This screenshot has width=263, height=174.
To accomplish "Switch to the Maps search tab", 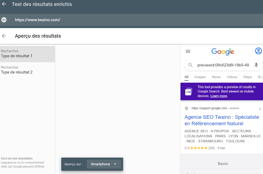I will [x=248, y=77].
